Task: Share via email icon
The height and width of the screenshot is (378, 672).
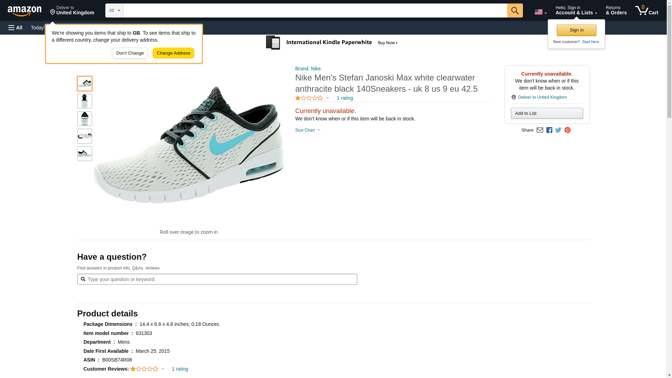Action: [x=540, y=130]
